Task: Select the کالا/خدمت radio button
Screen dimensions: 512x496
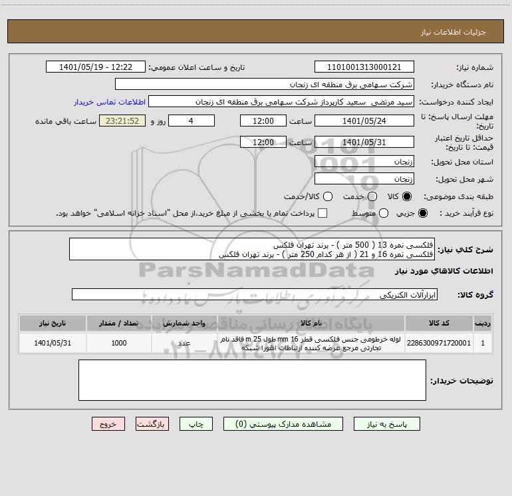Action: [x=328, y=196]
